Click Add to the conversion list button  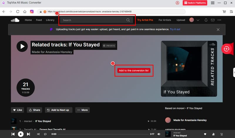click(134, 71)
